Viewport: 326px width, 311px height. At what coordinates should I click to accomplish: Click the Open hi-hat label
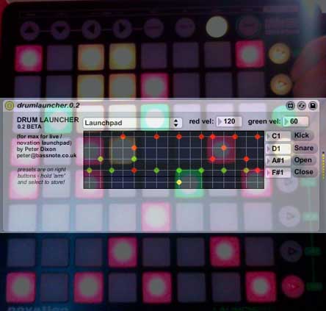click(303, 160)
